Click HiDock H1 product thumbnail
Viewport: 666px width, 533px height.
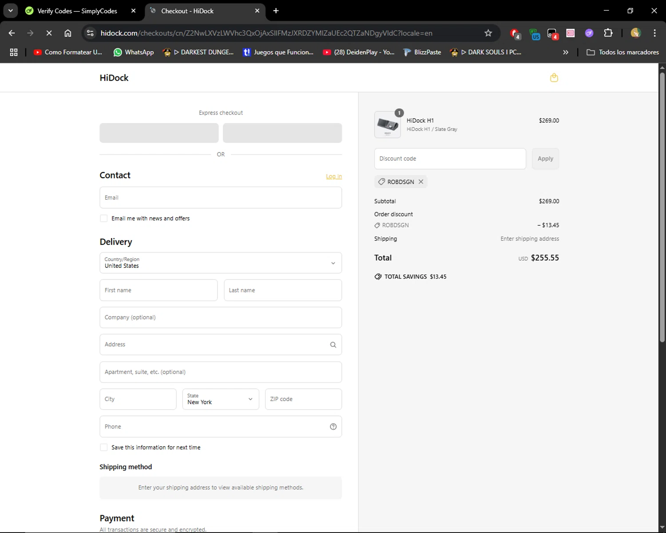(388, 125)
